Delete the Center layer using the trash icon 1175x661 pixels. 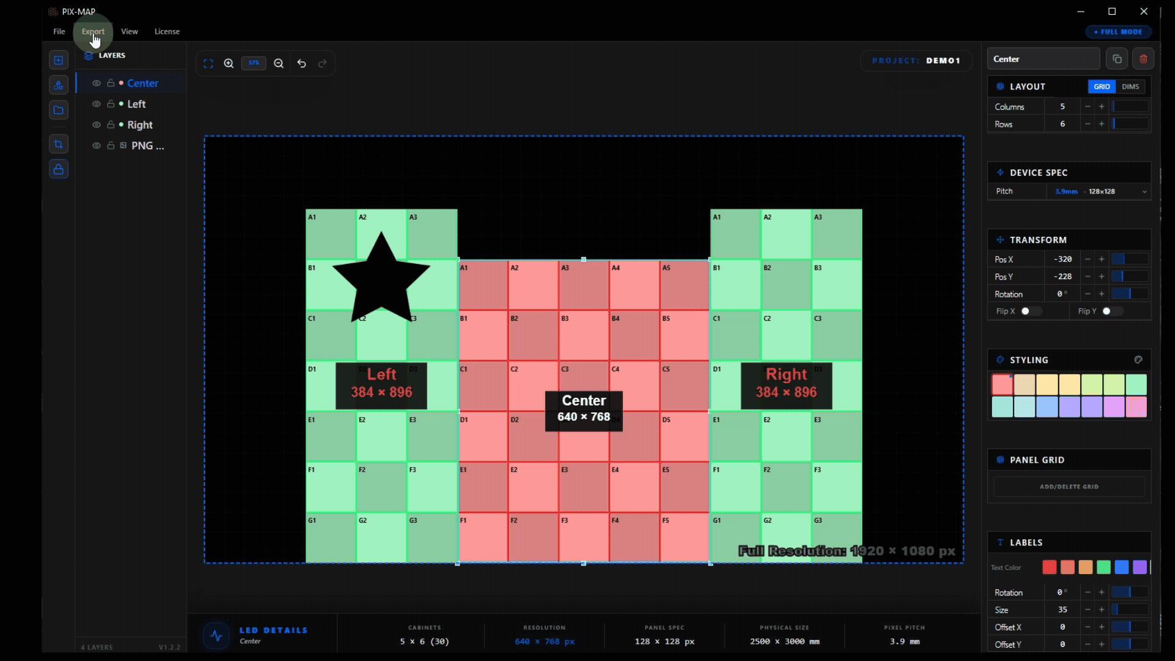[x=1143, y=58]
